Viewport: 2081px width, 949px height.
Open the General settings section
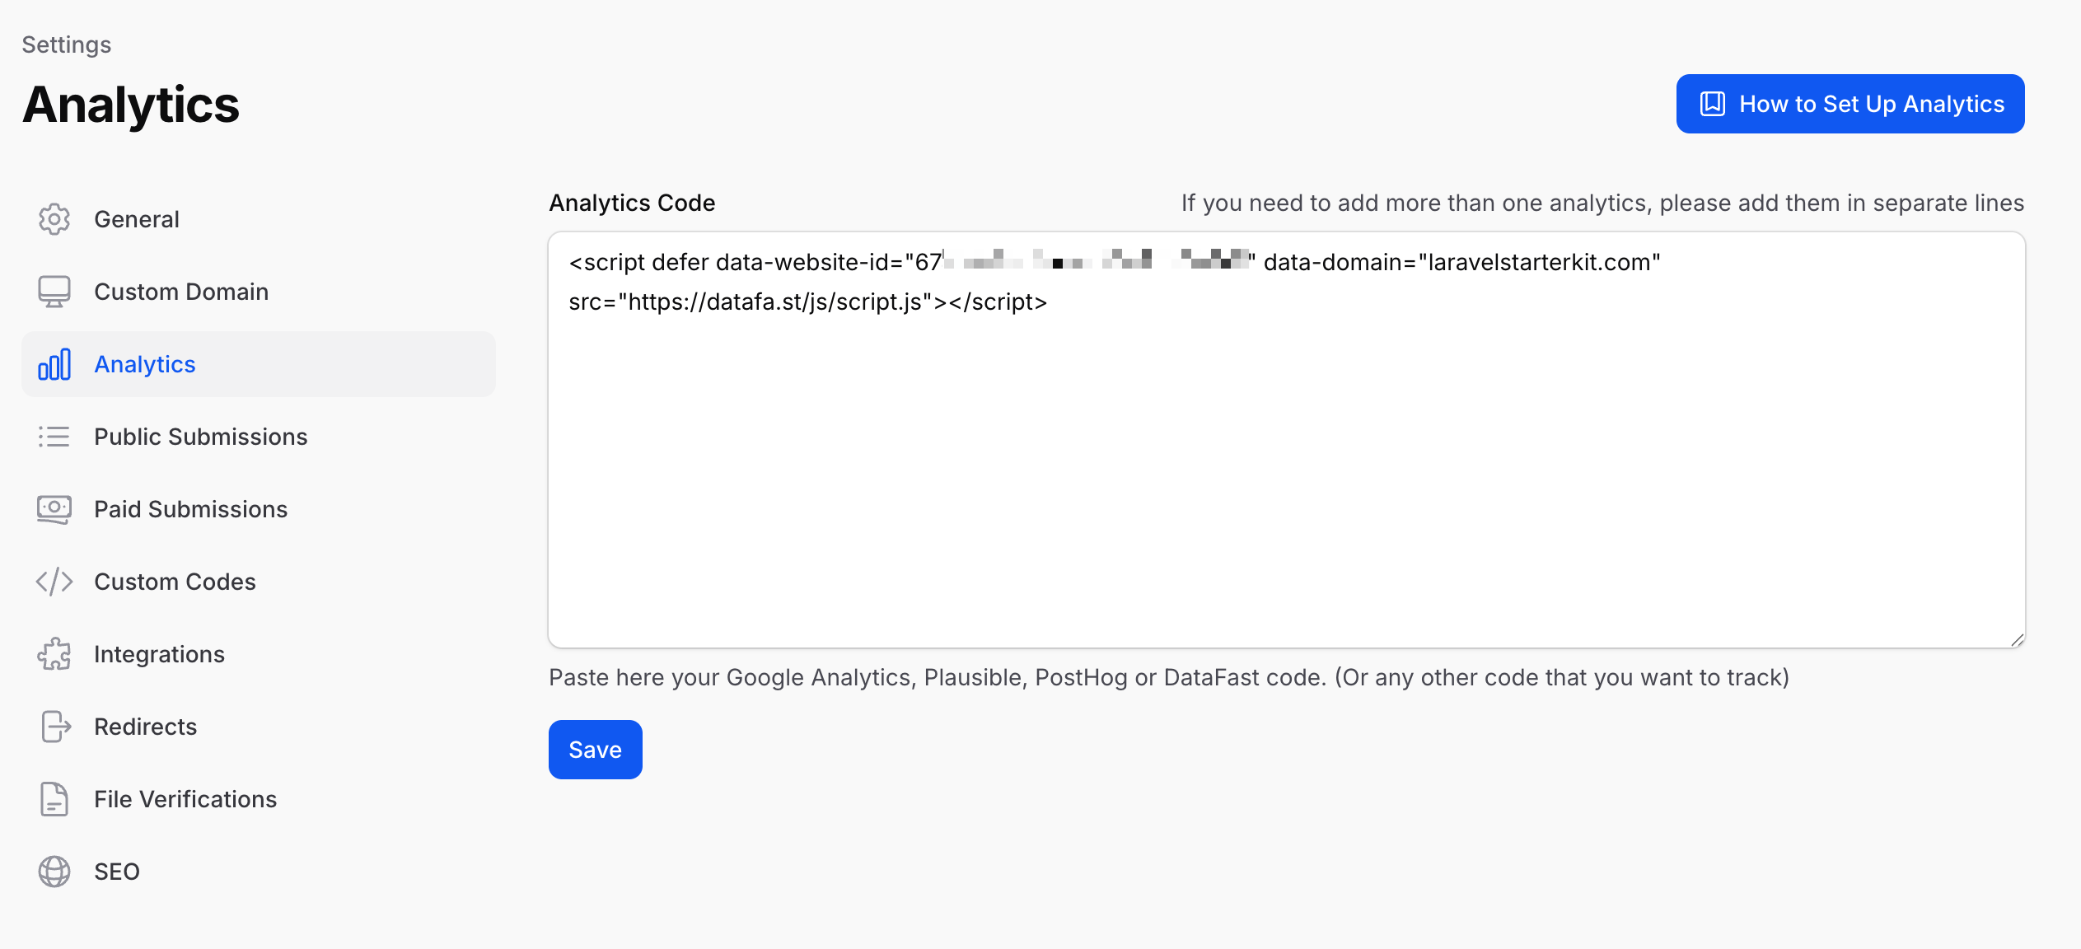tap(137, 218)
